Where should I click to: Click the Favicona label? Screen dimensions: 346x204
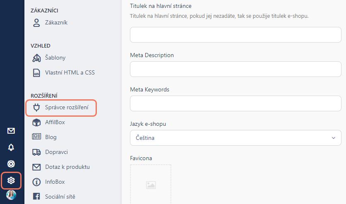[x=141, y=158]
